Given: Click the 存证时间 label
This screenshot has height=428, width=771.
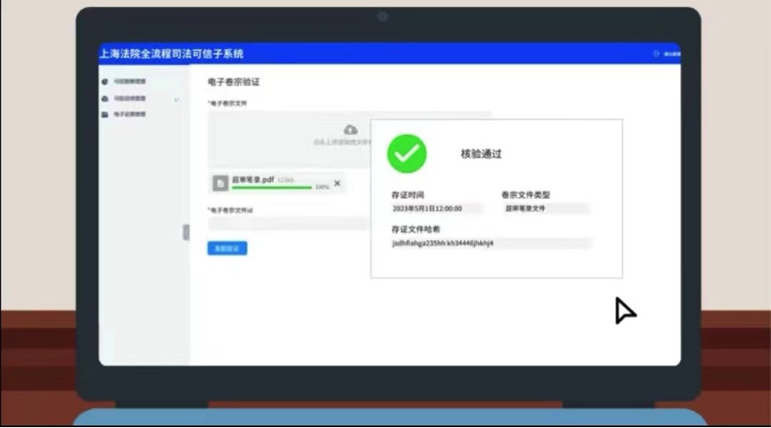Looking at the screenshot, I should [x=408, y=195].
